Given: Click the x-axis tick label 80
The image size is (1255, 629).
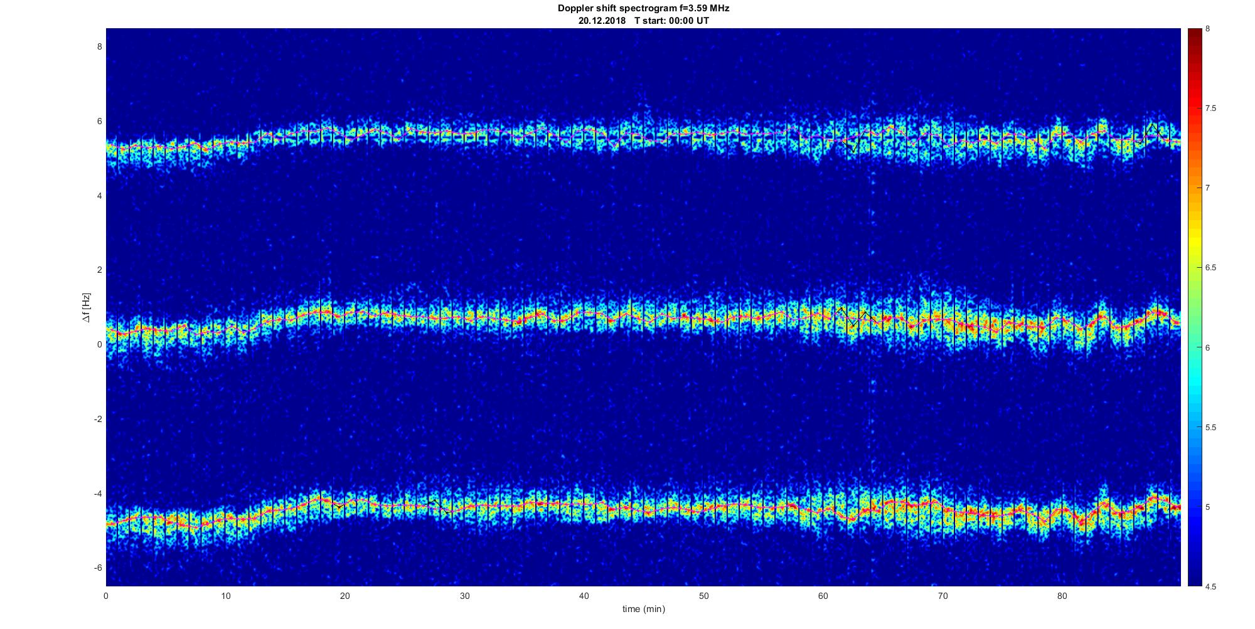Looking at the screenshot, I should point(1062,596).
